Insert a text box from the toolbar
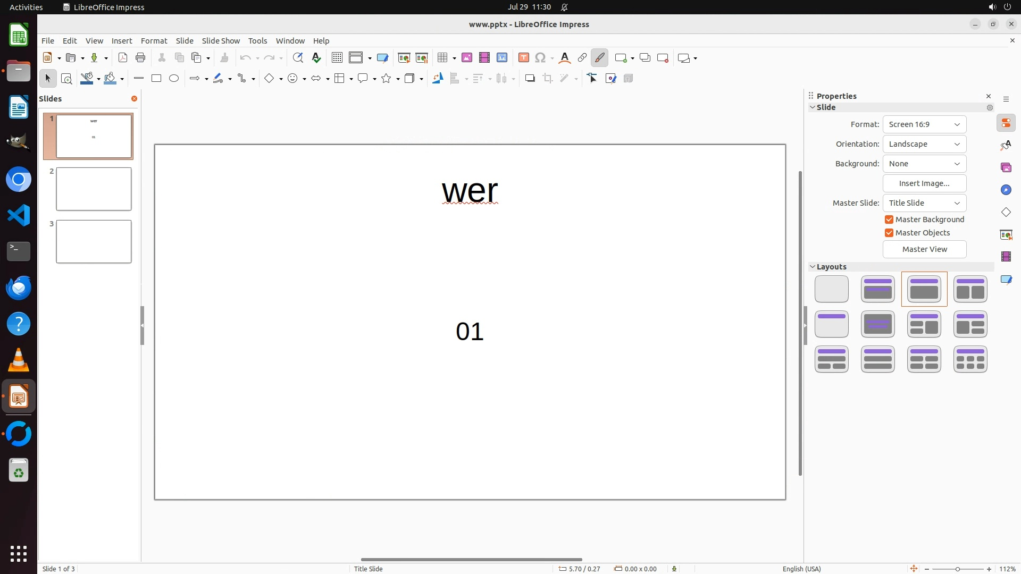The width and height of the screenshot is (1021, 574). 524,58
